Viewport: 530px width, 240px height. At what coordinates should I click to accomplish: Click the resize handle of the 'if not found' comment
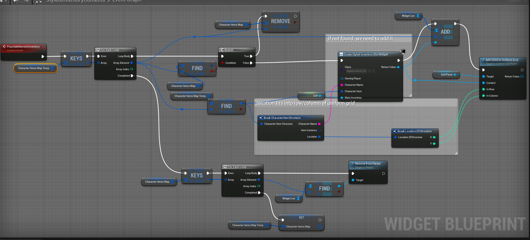[410, 95]
